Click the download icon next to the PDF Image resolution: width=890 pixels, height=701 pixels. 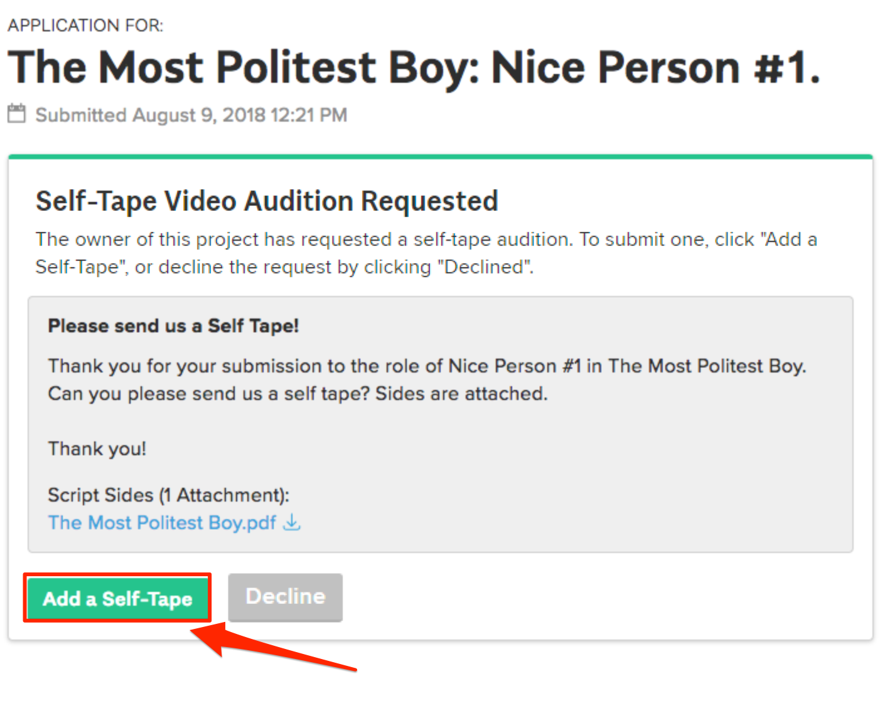point(292,522)
